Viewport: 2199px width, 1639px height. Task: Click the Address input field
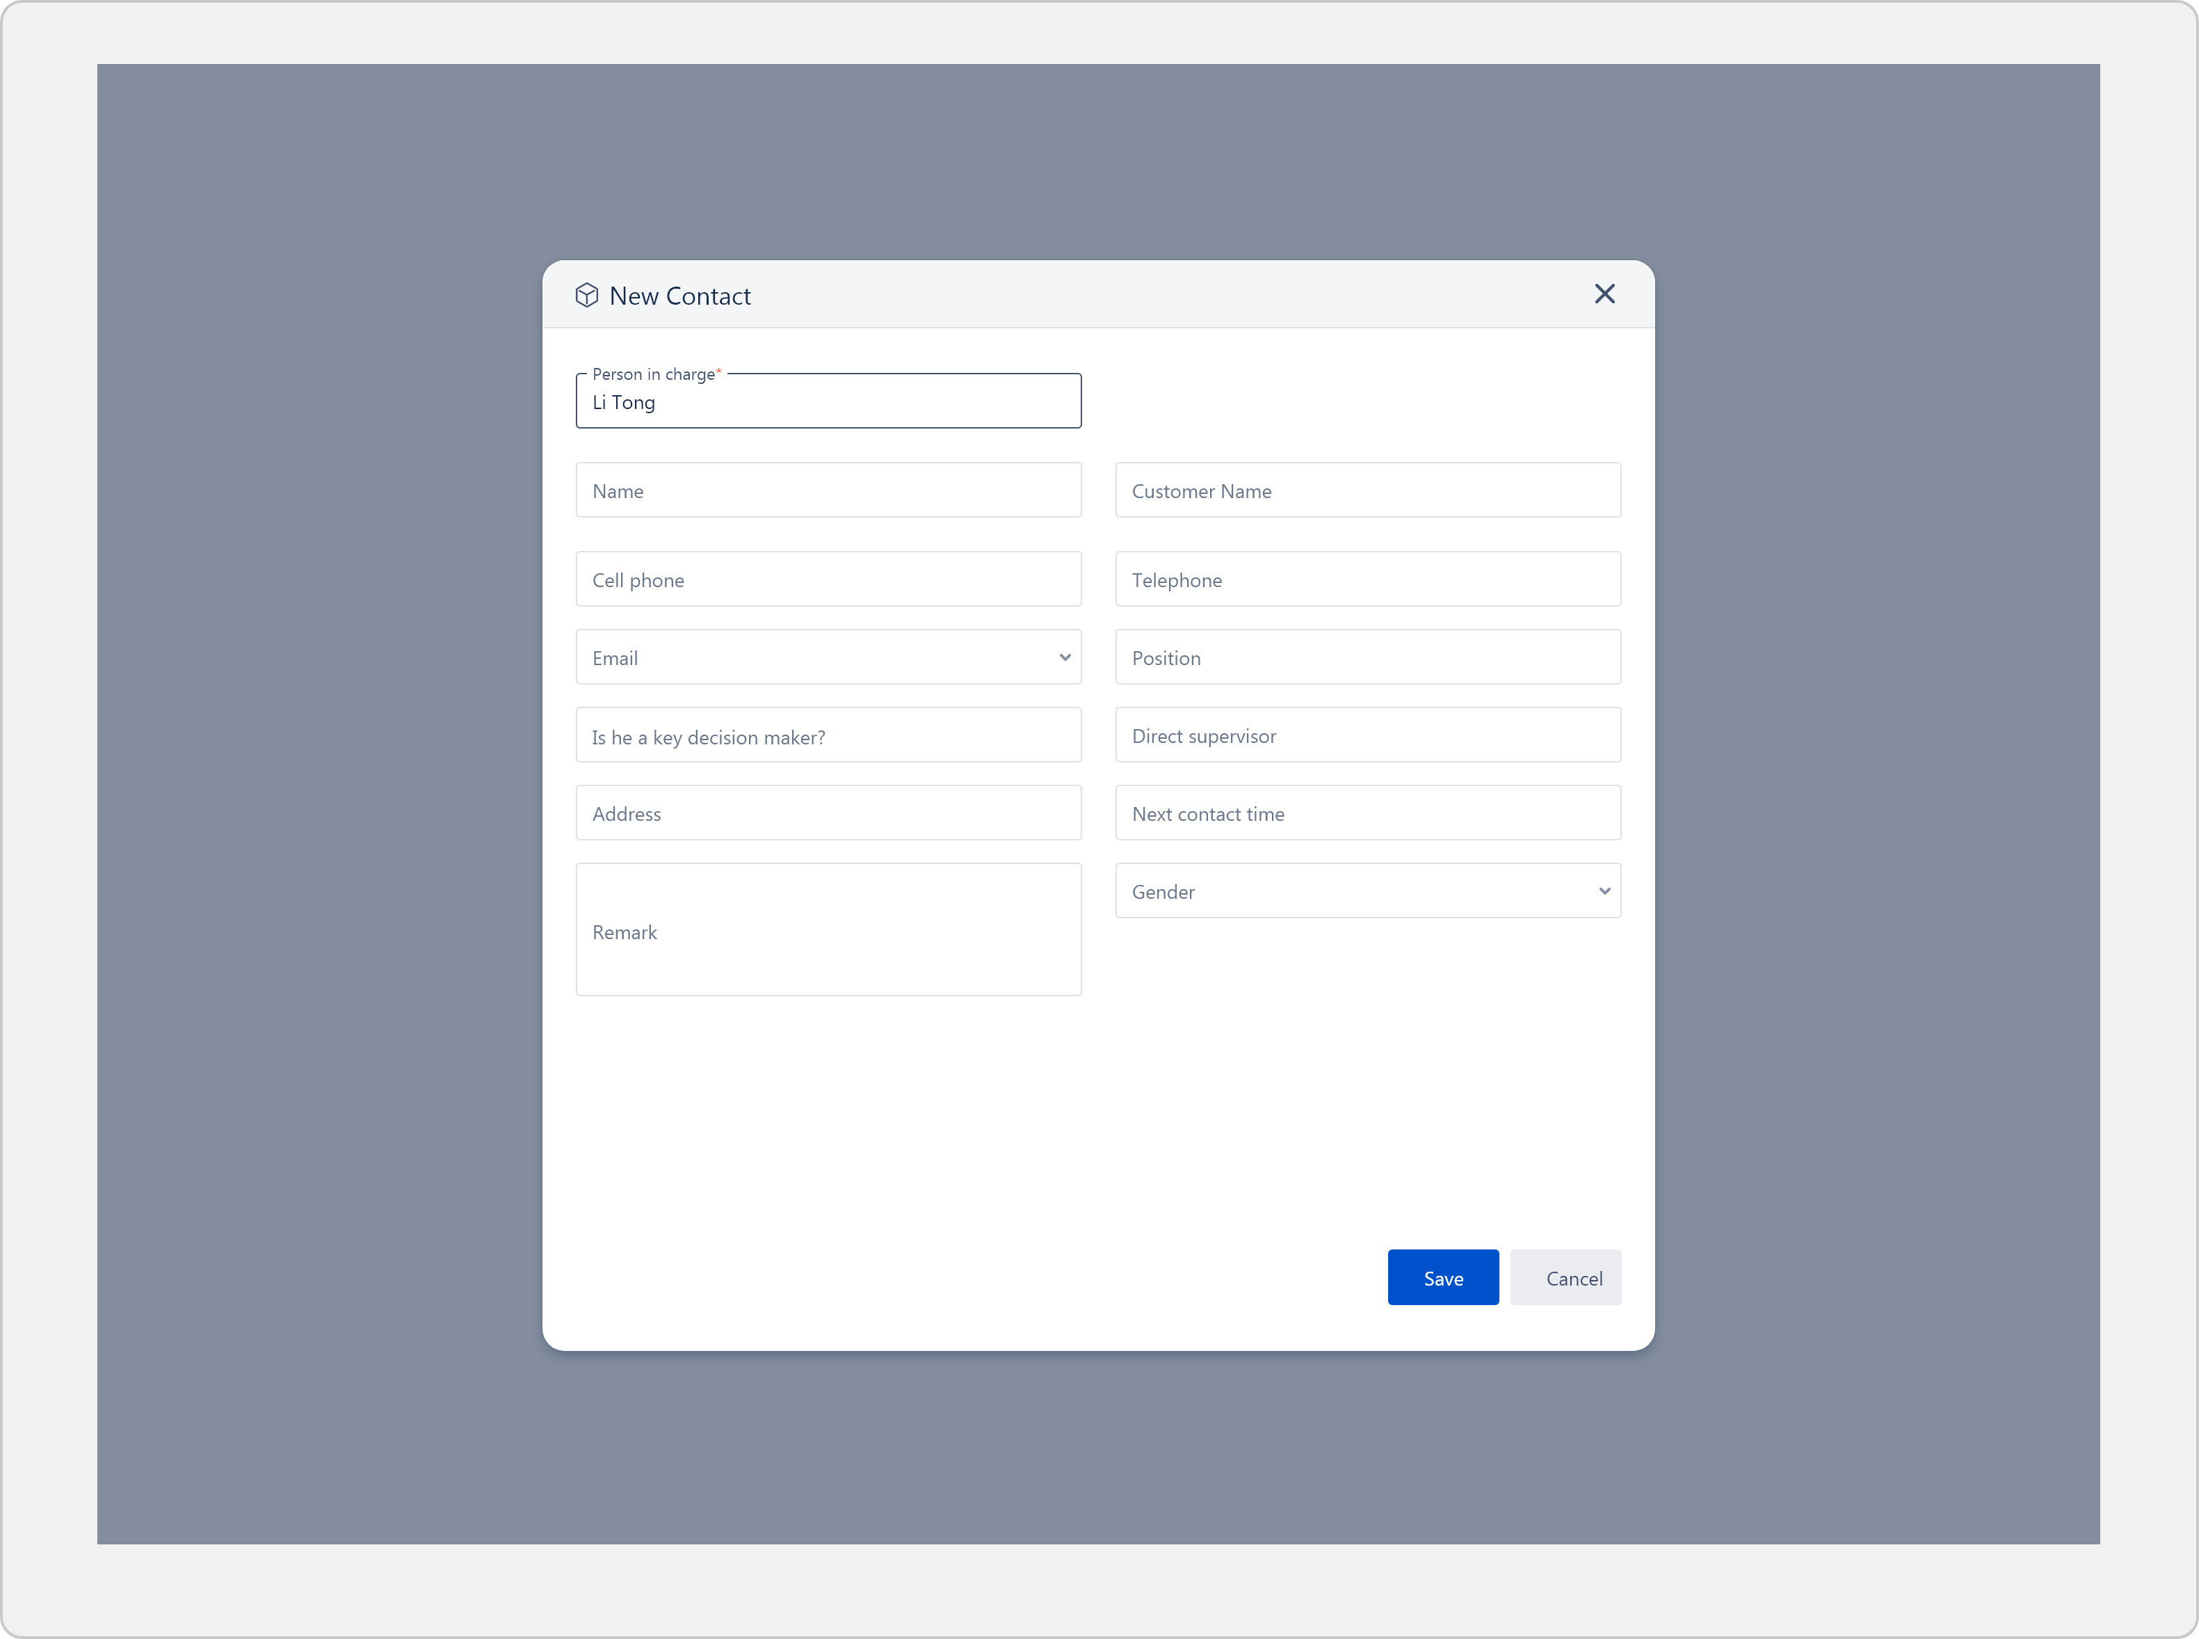tap(828, 813)
